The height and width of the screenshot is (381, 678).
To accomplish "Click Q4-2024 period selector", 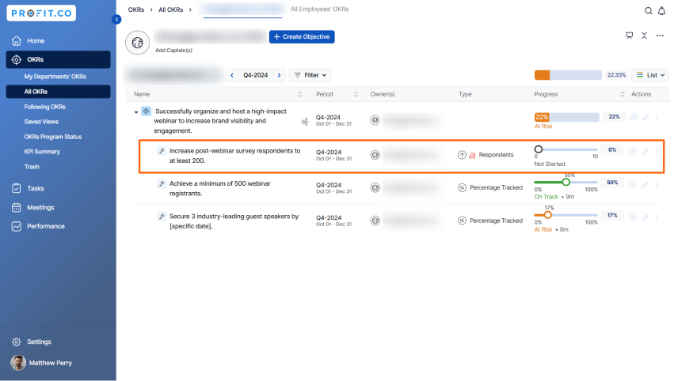I will [x=256, y=75].
